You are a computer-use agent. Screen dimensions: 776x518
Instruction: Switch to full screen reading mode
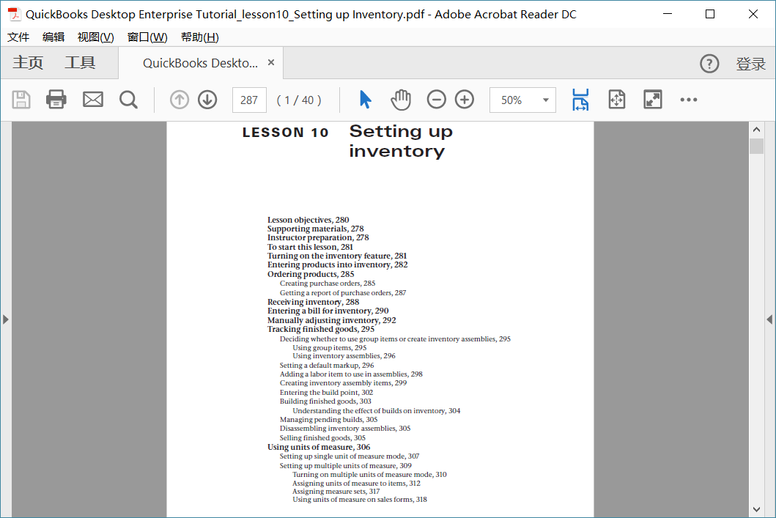tap(653, 100)
